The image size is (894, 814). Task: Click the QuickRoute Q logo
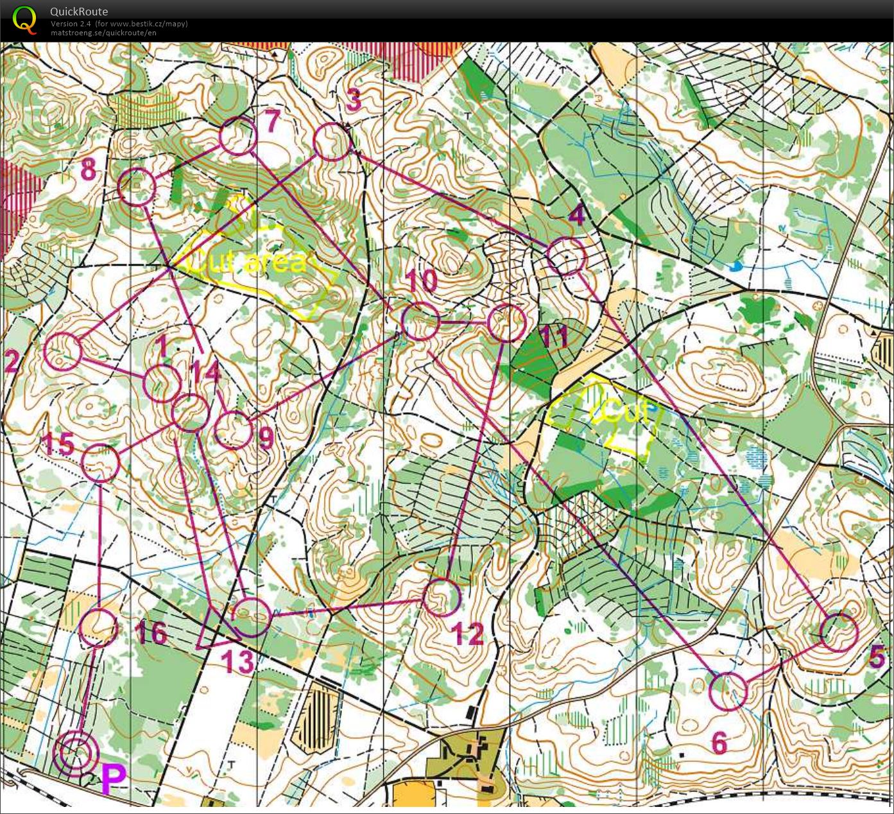[x=24, y=19]
